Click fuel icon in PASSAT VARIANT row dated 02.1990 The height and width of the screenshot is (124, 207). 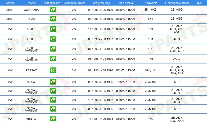53,91
